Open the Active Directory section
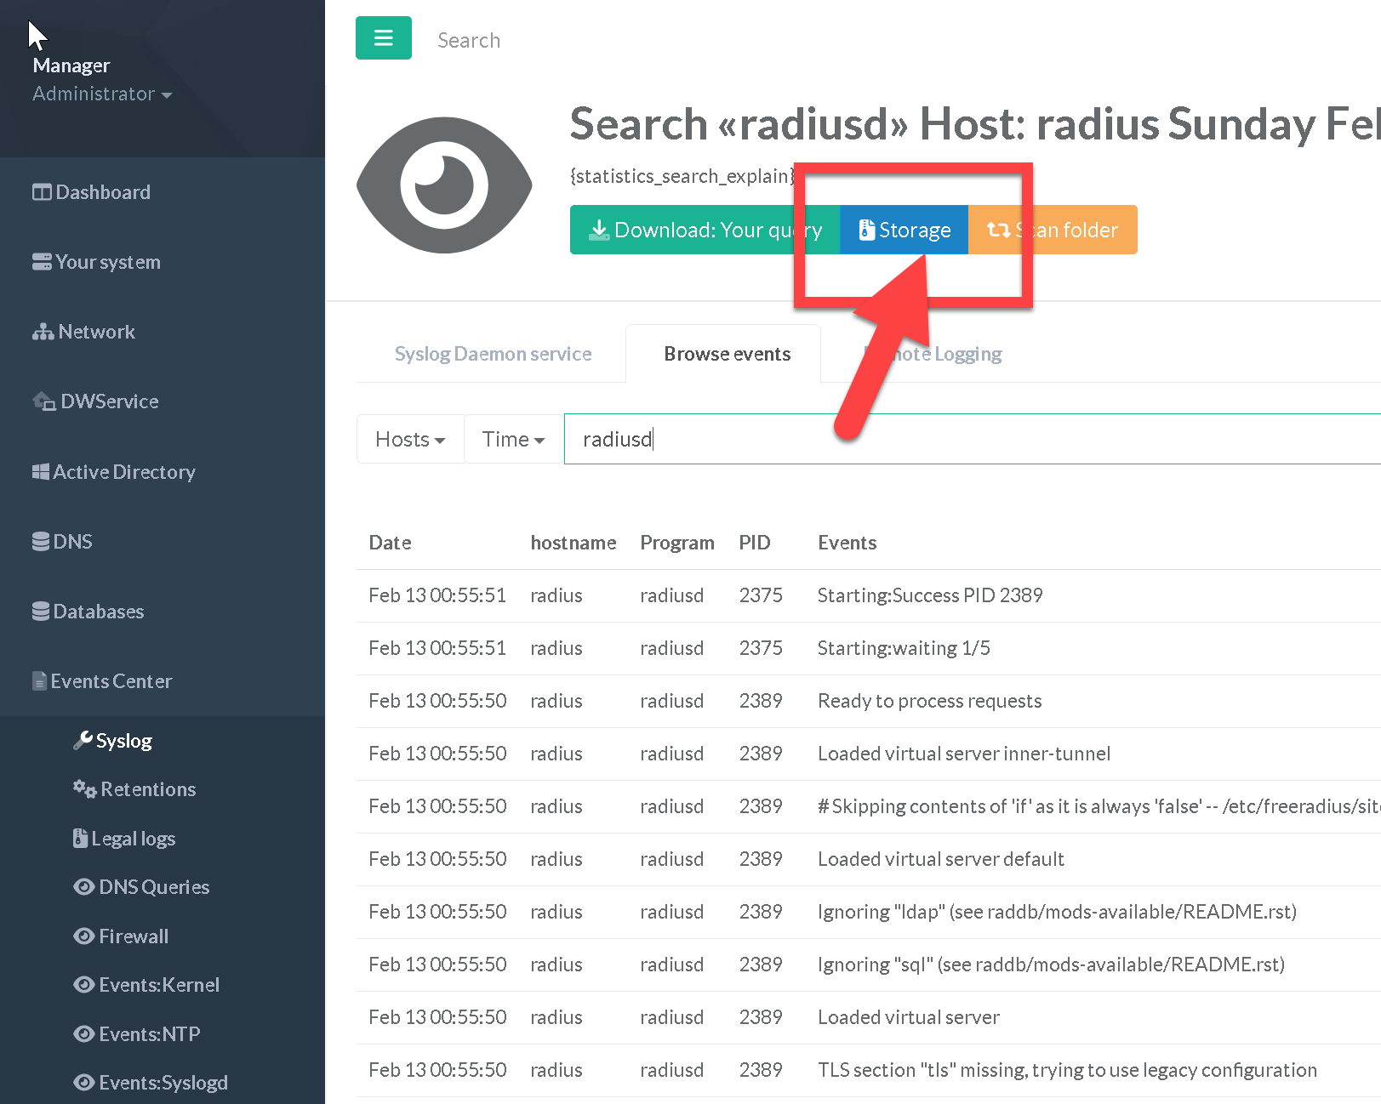This screenshot has height=1104, width=1381. point(113,472)
